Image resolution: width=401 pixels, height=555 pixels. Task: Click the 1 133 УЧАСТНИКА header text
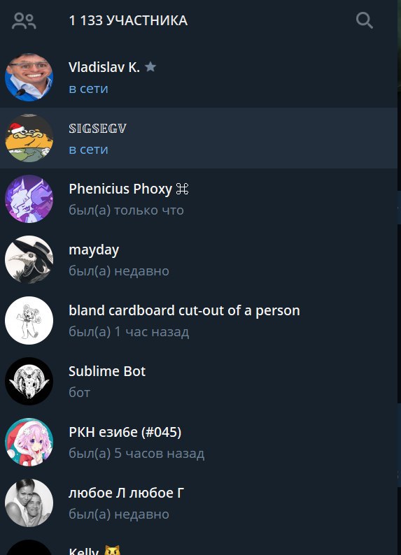(128, 20)
